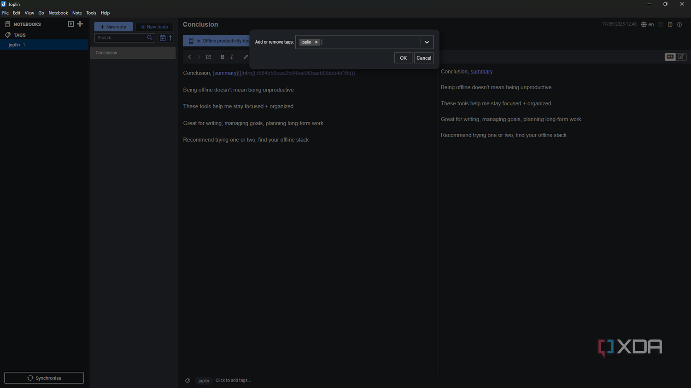Viewport: 691px width, 388px height.
Task: Reverse the note sort order arrow
Action: point(170,38)
